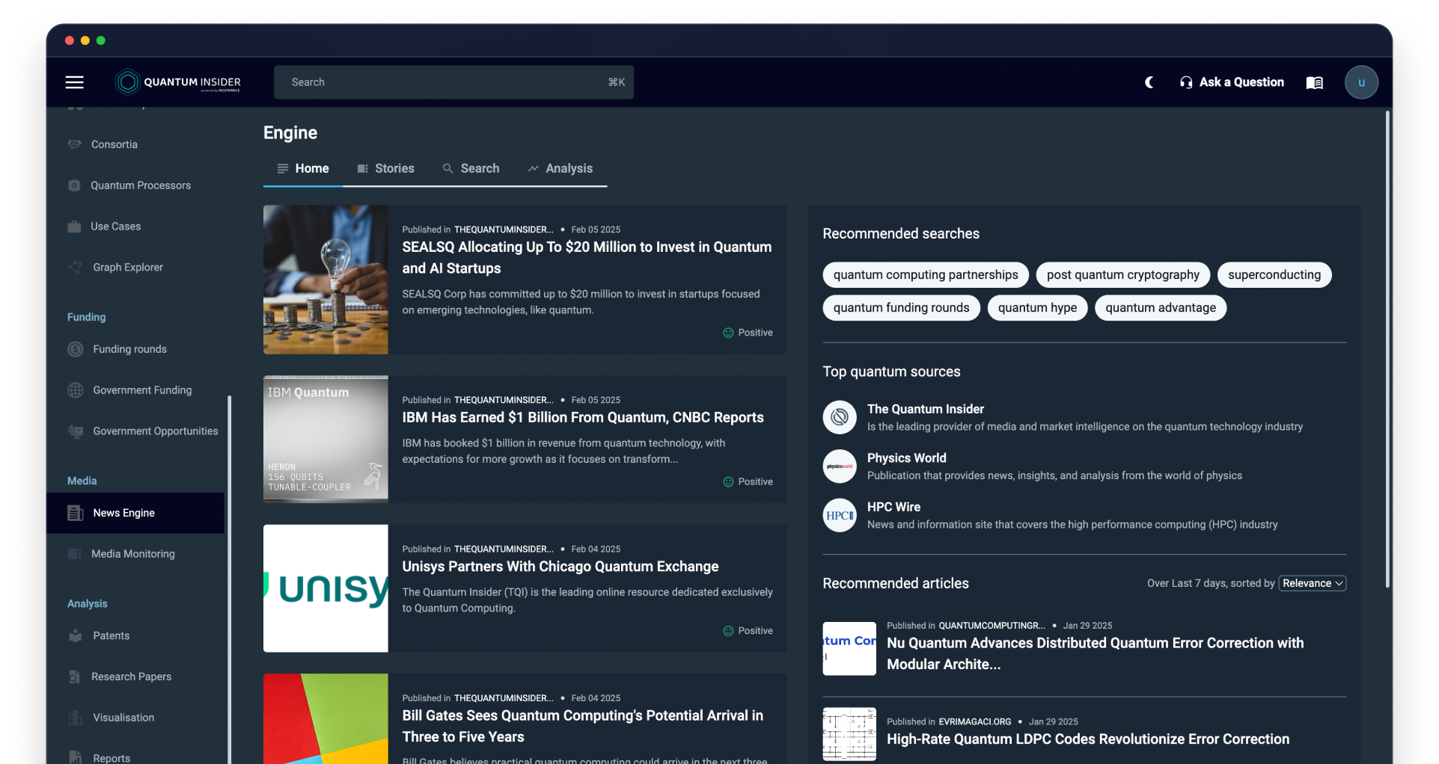Click the Bill Gates article thumbnail
Viewport: 1439px width, 764px height.
[326, 718]
